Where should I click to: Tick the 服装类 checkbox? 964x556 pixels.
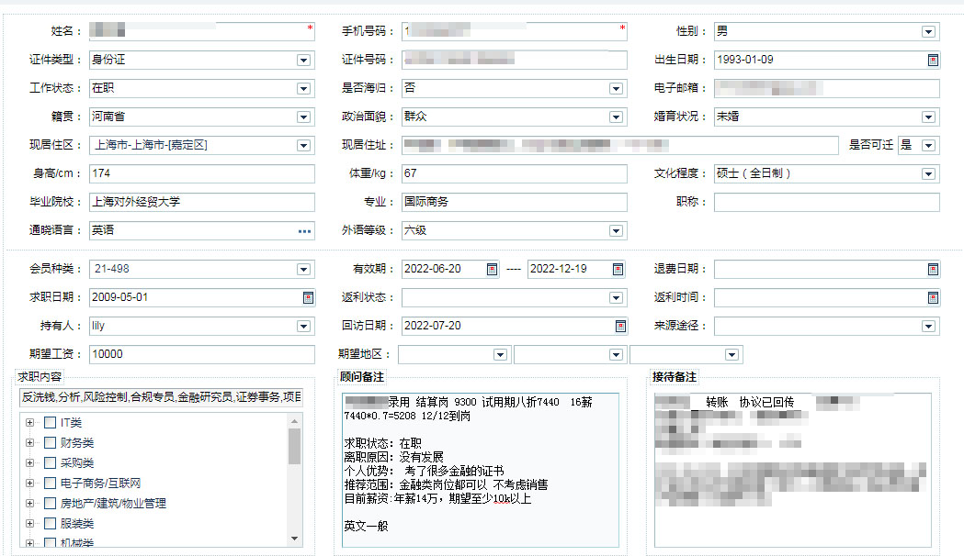point(51,524)
